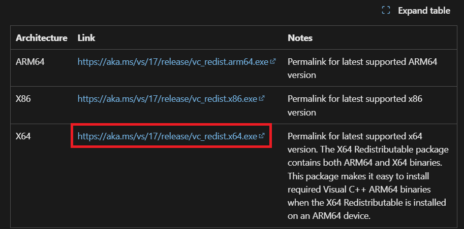Image resolution: width=464 pixels, height=229 pixels.
Task: Click the Expand table text label
Action: point(424,11)
